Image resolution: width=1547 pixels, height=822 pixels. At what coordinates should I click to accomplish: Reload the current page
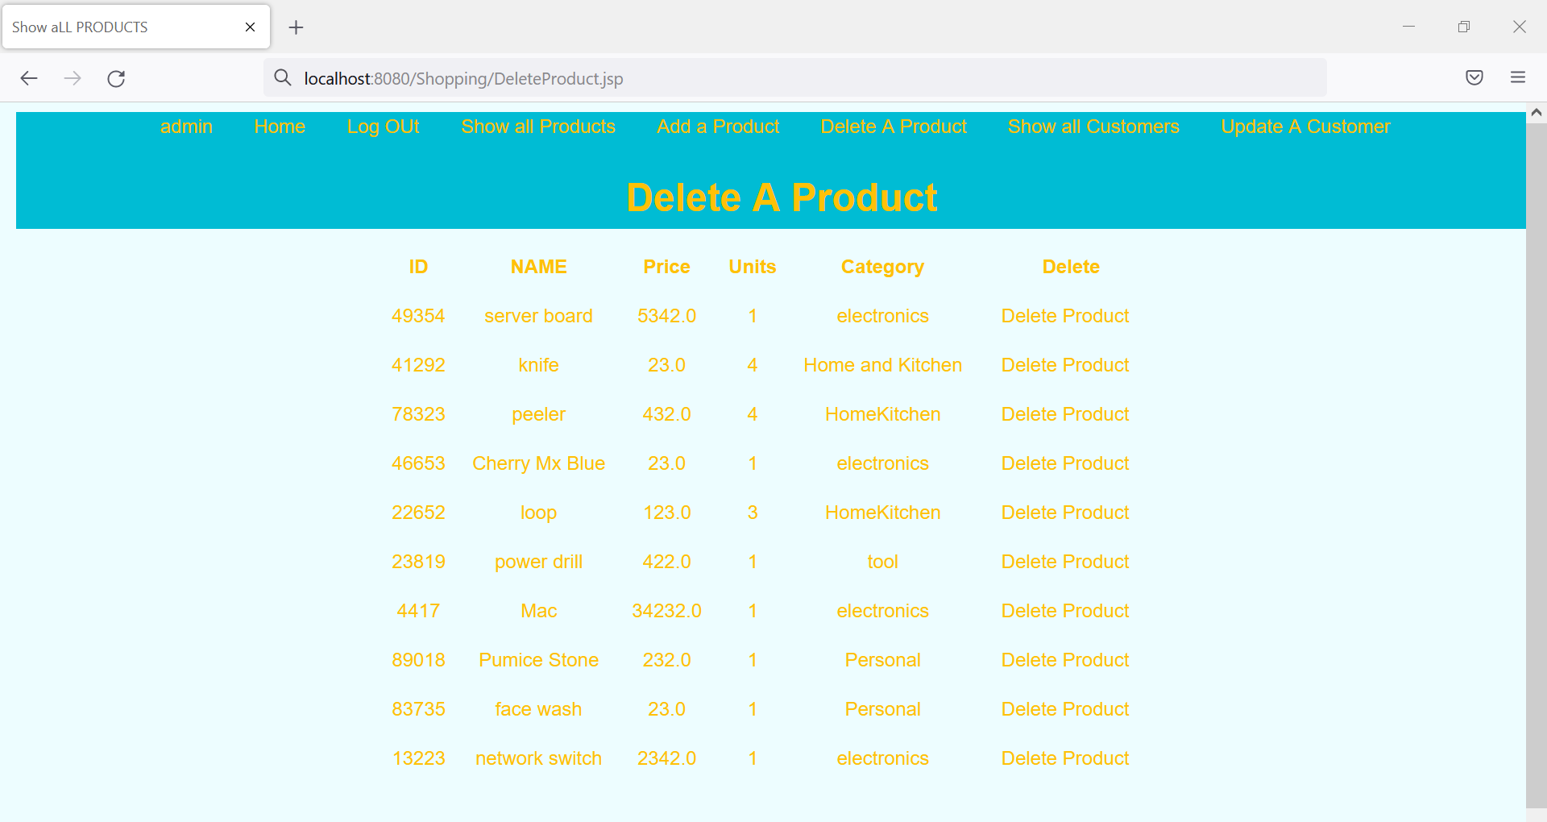click(116, 78)
